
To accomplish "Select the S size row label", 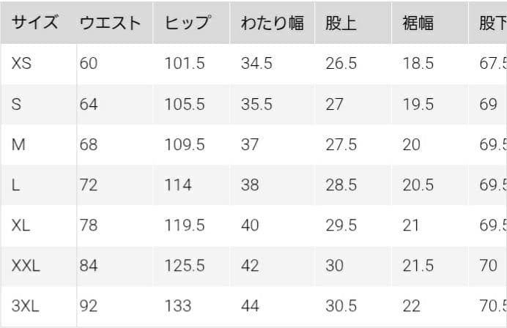I will [x=17, y=104].
